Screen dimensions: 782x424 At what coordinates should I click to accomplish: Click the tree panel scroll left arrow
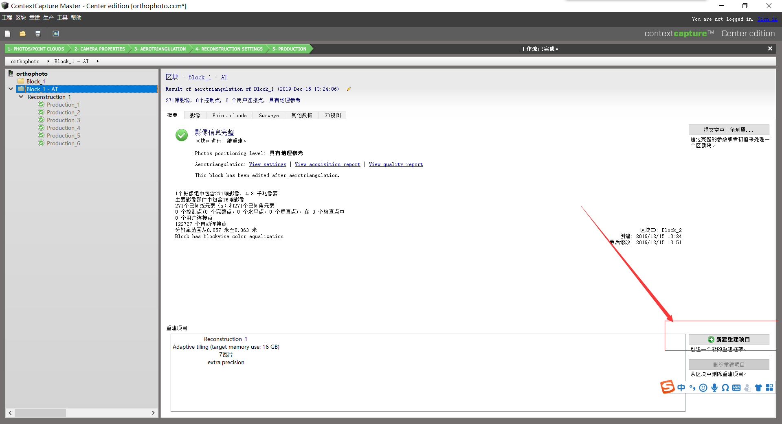pyautogui.click(x=10, y=413)
